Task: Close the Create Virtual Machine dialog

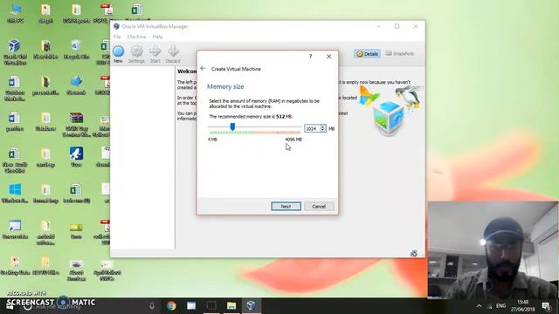Action: click(328, 56)
